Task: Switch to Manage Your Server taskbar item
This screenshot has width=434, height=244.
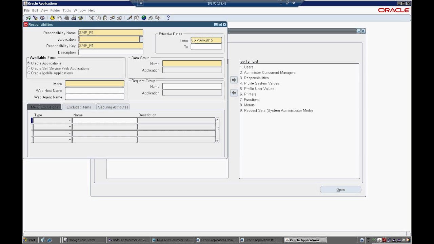Action: (83, 240)
